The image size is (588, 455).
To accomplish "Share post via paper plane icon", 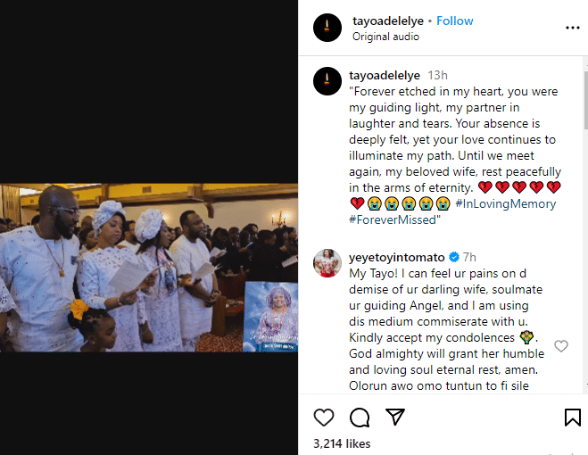I will tap(395, 417).
